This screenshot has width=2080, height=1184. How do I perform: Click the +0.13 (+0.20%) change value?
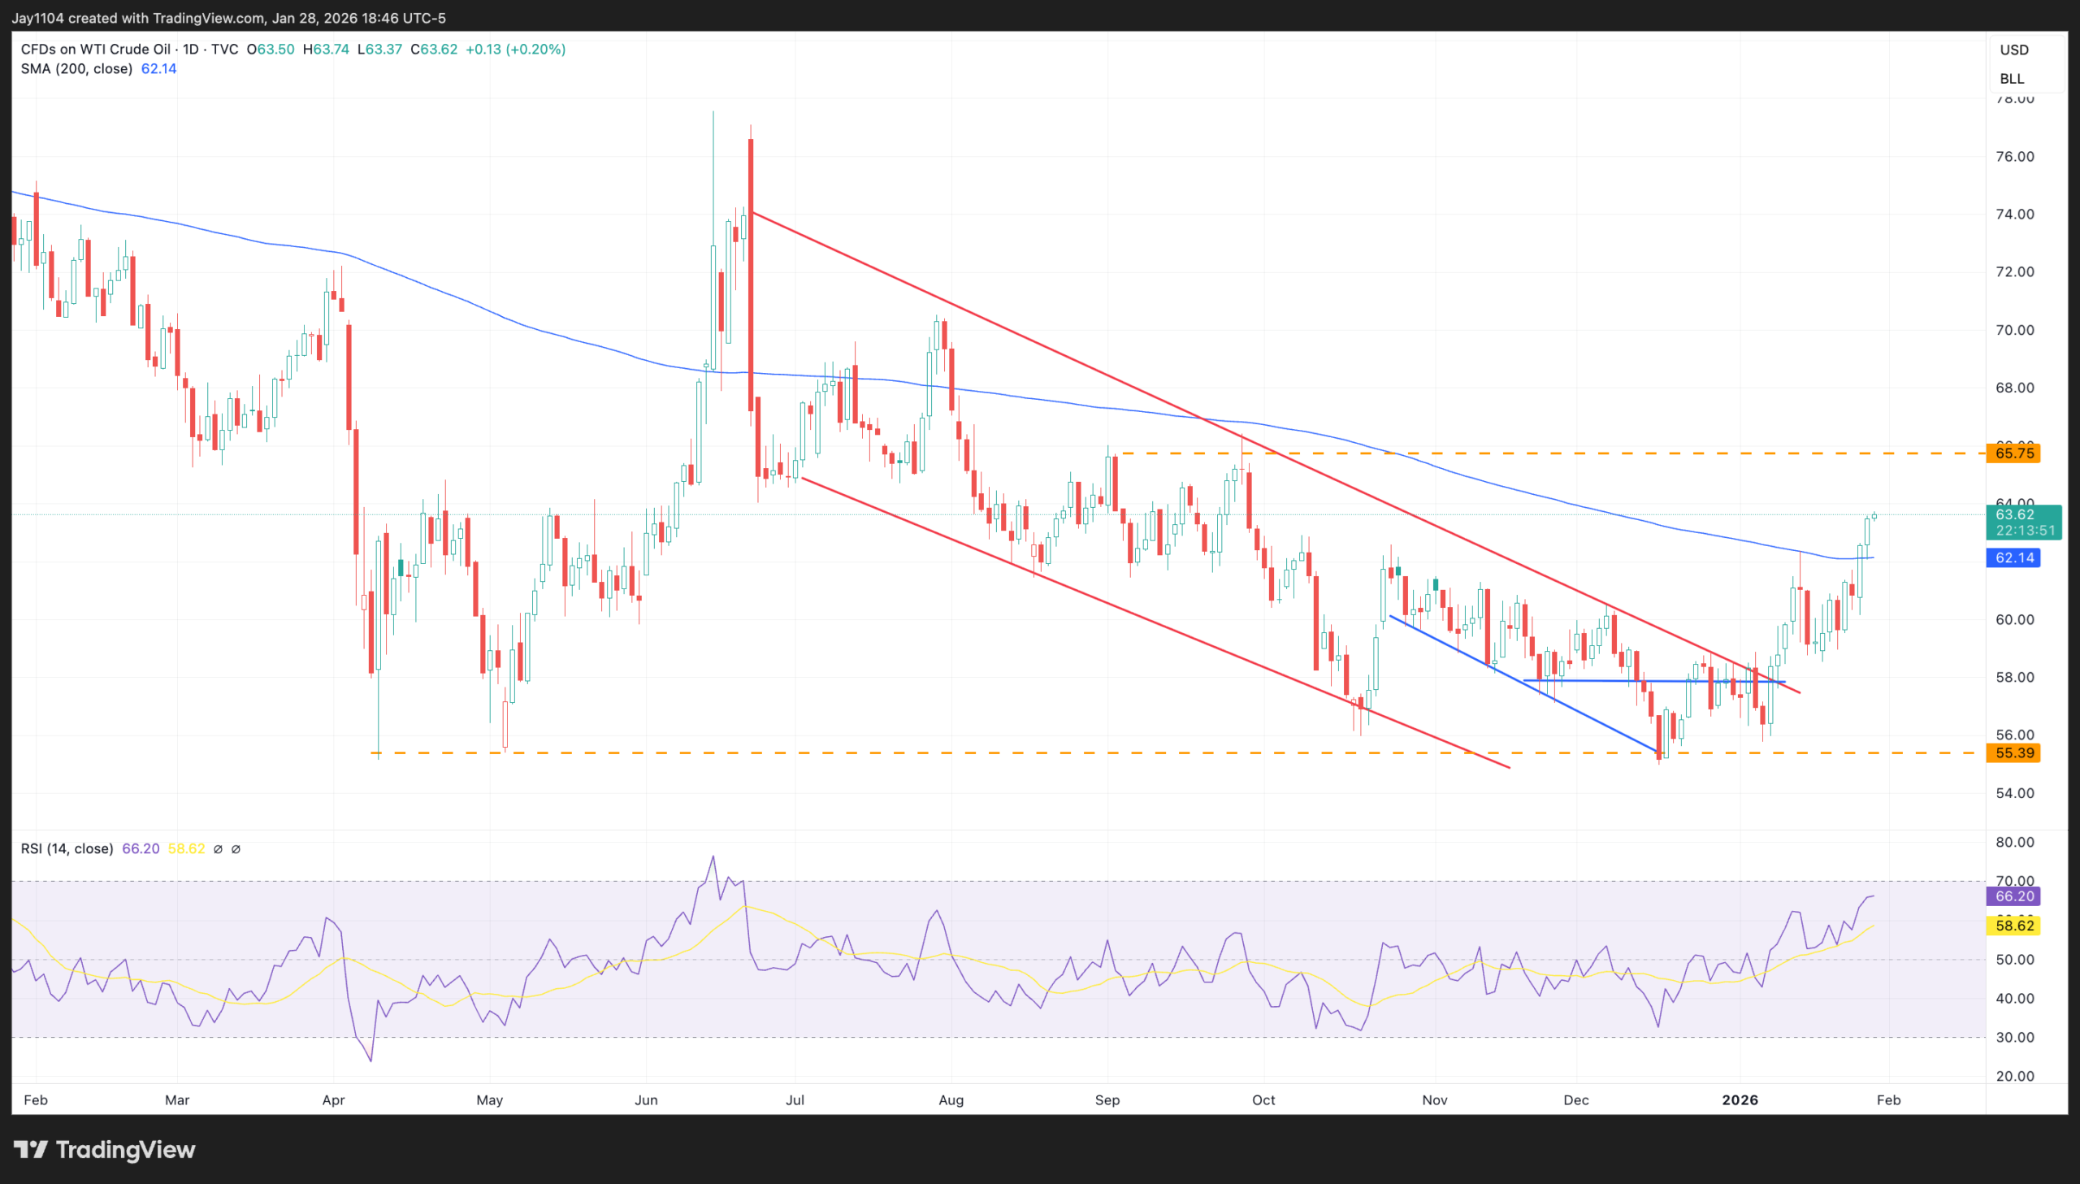[x=515, y=50]
